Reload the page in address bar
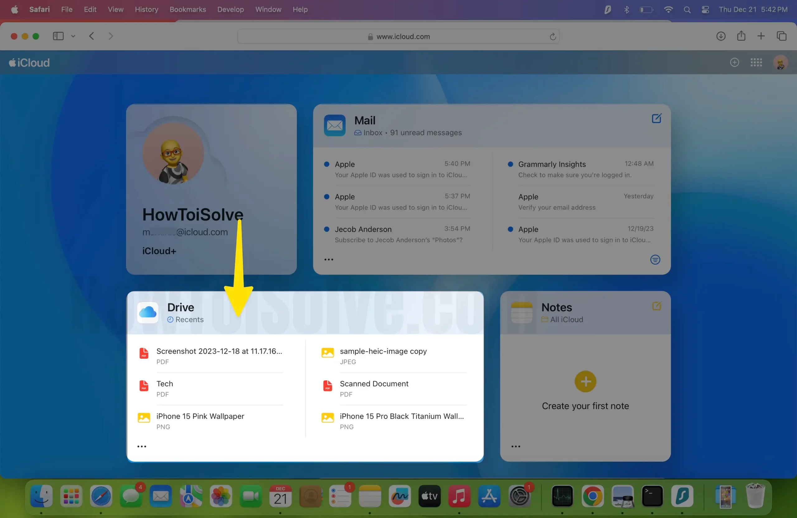 tap(553, 36)
